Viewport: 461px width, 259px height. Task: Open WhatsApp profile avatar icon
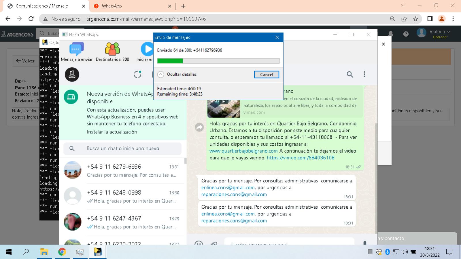coord(72,75)
